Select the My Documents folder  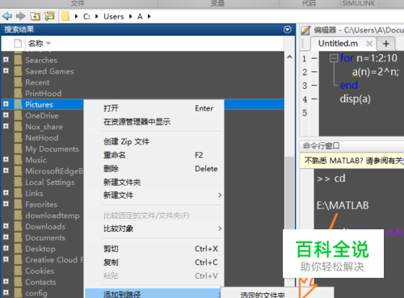pyautogui.click(x=52, y=149)
